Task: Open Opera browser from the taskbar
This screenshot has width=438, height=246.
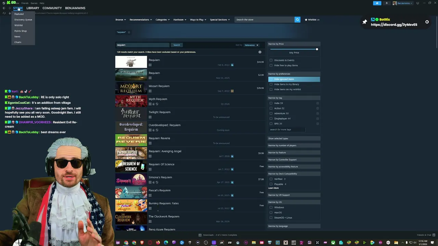Action: (x=150, y=243)
